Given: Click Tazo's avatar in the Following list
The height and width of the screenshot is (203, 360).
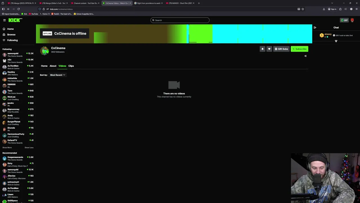Looking at the screenshot, I should [4, 92].
